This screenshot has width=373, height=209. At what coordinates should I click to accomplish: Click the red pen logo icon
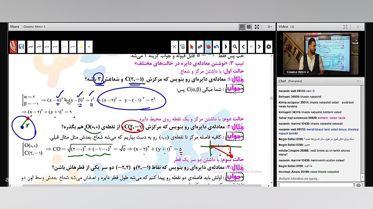(13, 47)
